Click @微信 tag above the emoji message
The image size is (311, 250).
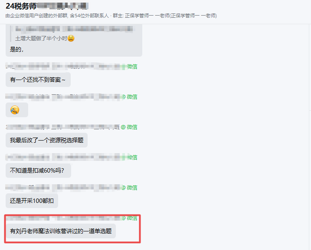[x=129, y=97]
